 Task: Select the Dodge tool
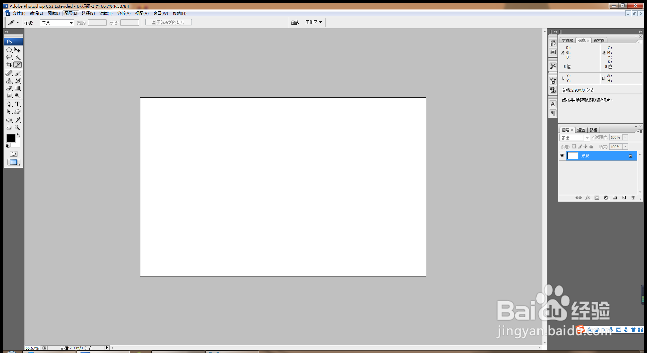click(x=18, y=96)
